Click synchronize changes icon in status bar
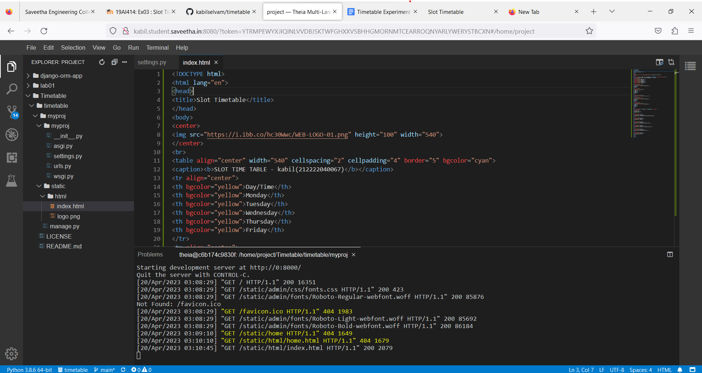The width and height of the screenshot is (702, 373). [x=123, y=370]
